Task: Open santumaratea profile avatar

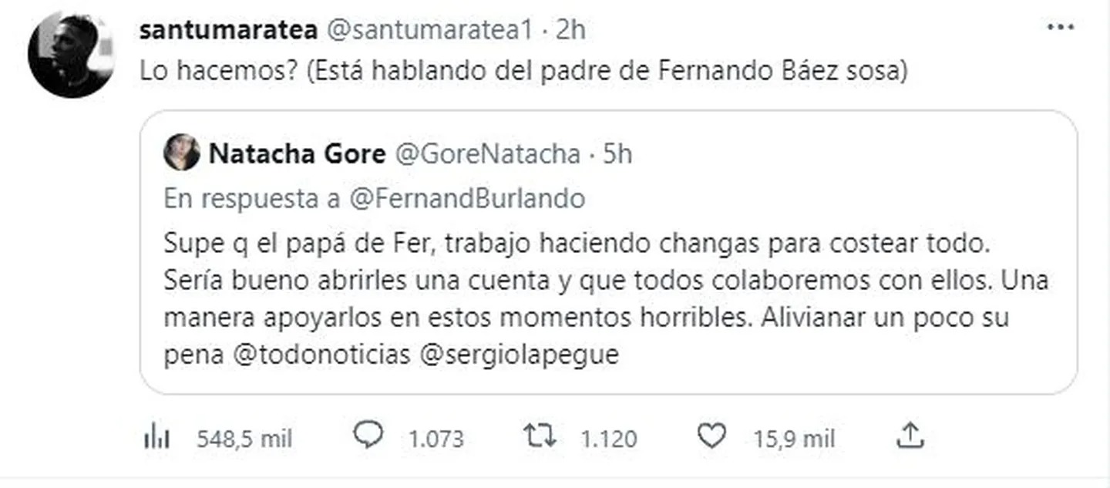Action: tap(71, 54)
